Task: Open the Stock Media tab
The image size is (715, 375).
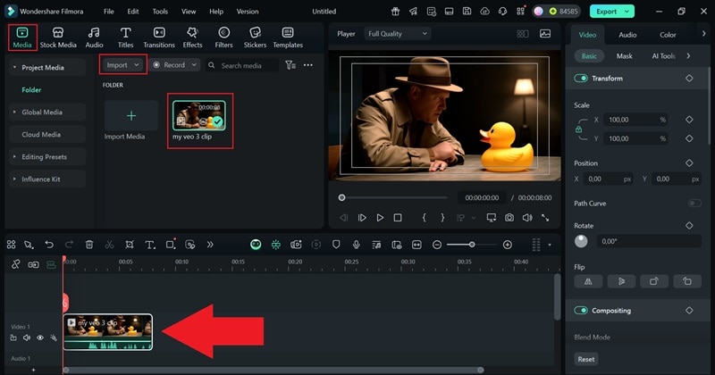Action: [58, 37]
